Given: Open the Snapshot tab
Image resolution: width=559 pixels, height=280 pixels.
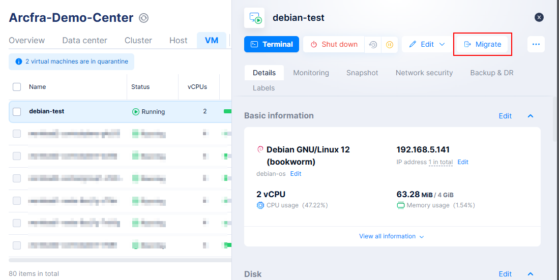Looking at the screenshot, I should pyautogui.click(x=362, y=73).
